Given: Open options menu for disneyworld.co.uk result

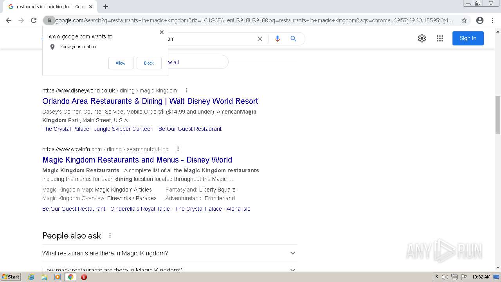Looking at the screenshot, I should tap(187, 90).
